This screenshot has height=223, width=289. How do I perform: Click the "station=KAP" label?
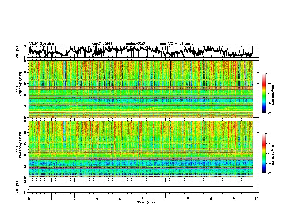click(135, 44)
